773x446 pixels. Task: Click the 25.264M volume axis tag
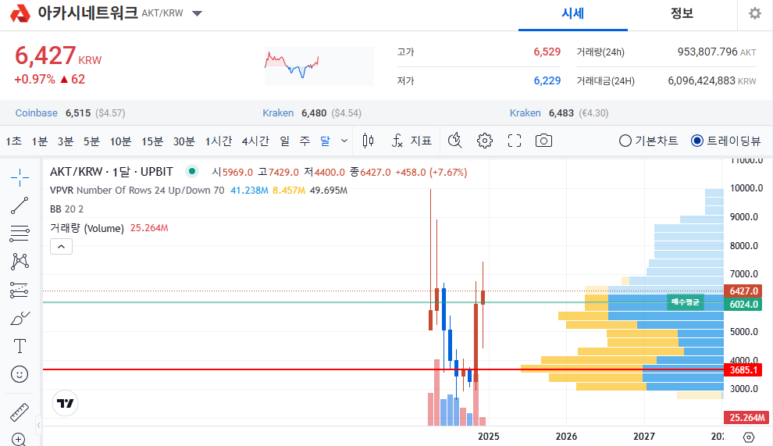click(746, 417)
